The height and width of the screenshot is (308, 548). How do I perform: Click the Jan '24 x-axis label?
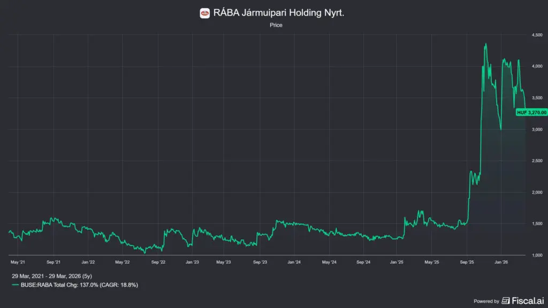[294, 262]
